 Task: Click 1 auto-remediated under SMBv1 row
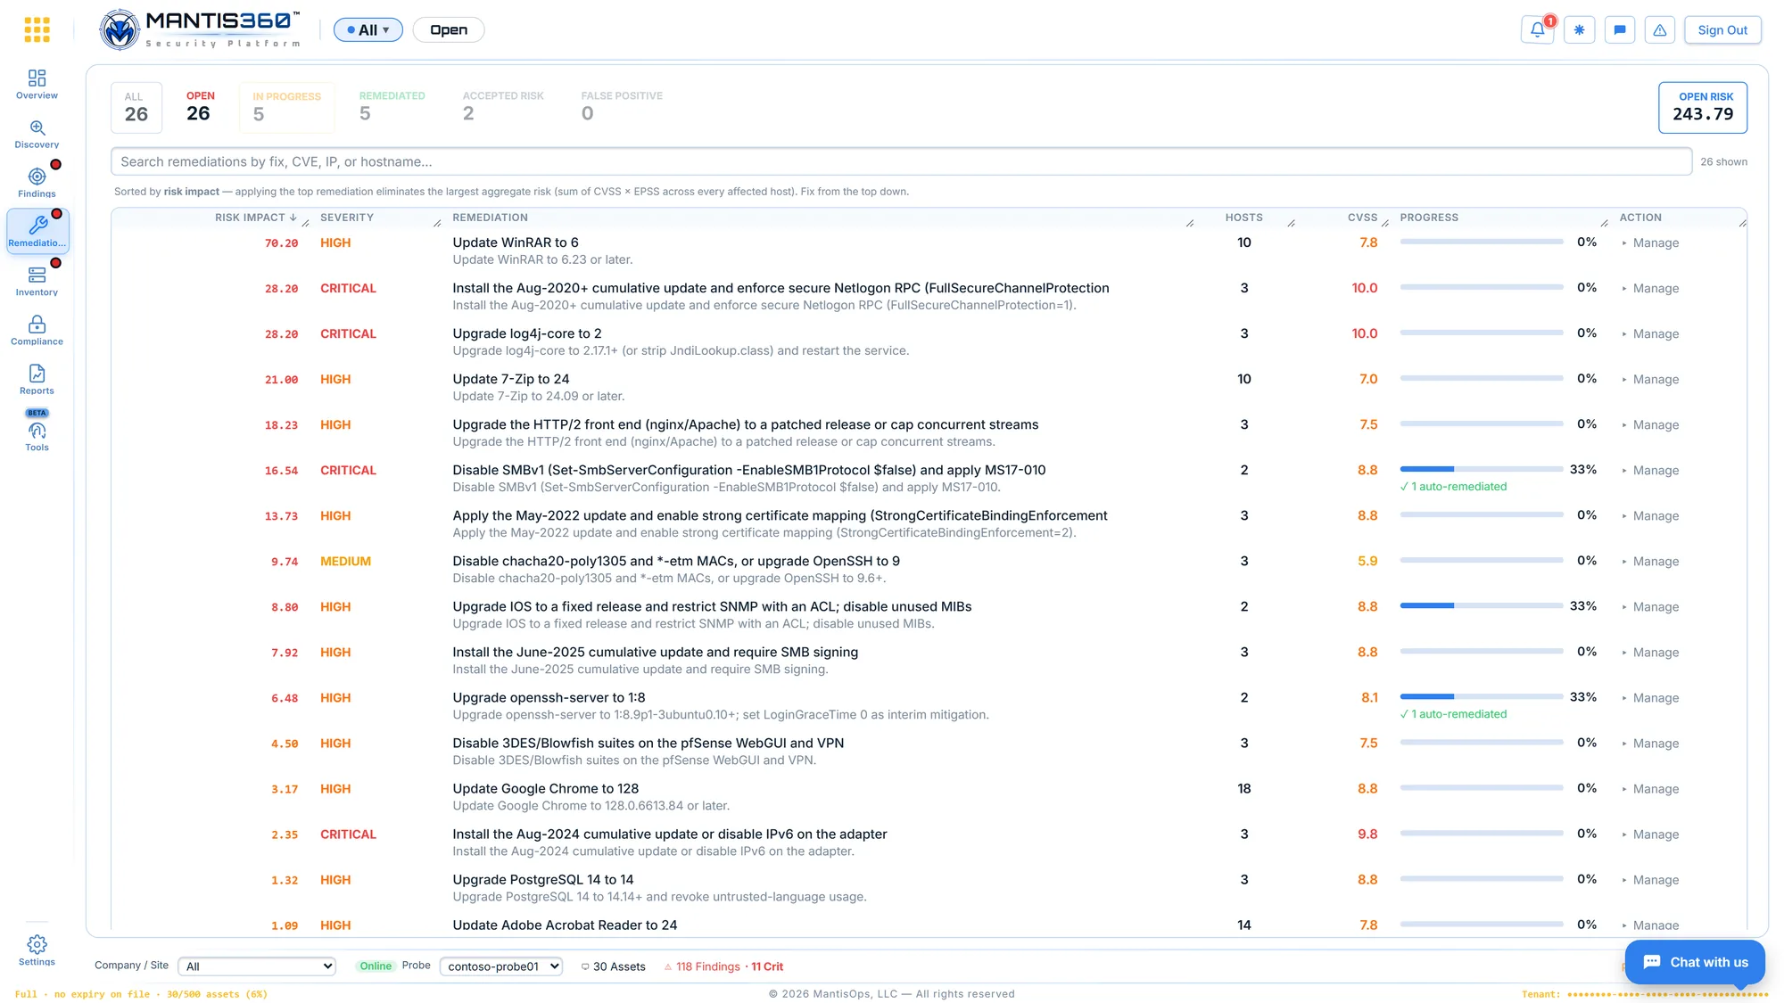click(1454, 487)
